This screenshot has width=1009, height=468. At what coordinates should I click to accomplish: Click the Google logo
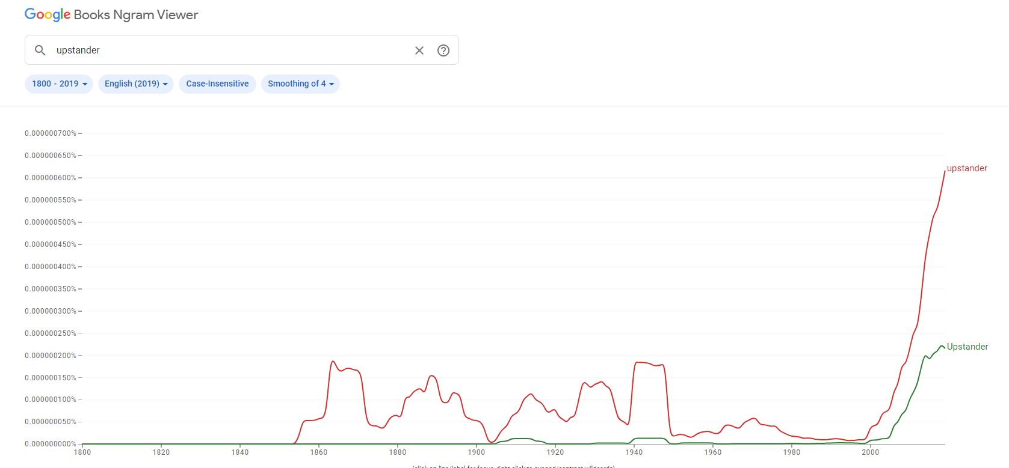tap(48, 15)
